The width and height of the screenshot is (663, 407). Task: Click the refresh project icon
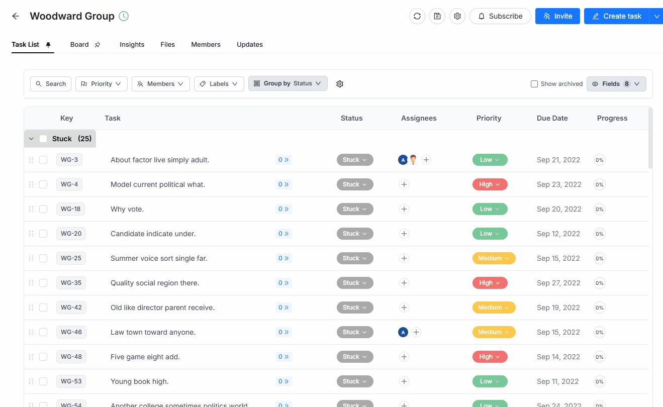(417, 16)
